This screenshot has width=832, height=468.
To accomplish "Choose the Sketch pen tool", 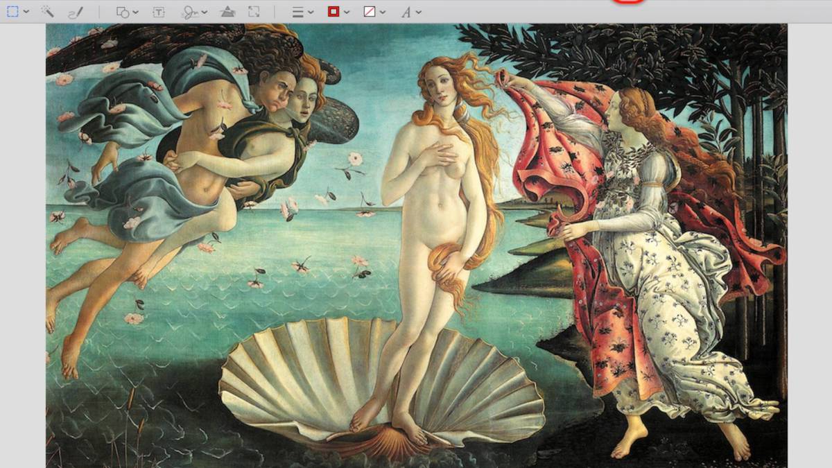I will (76, 12).
